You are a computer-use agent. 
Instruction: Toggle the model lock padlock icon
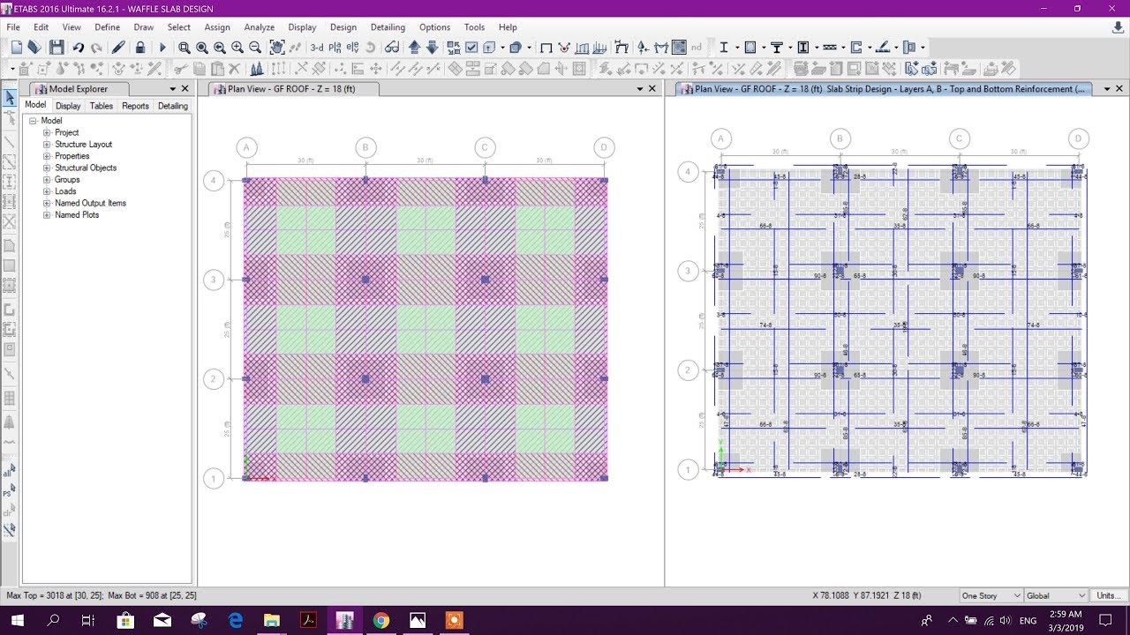(x=140, y=46)
